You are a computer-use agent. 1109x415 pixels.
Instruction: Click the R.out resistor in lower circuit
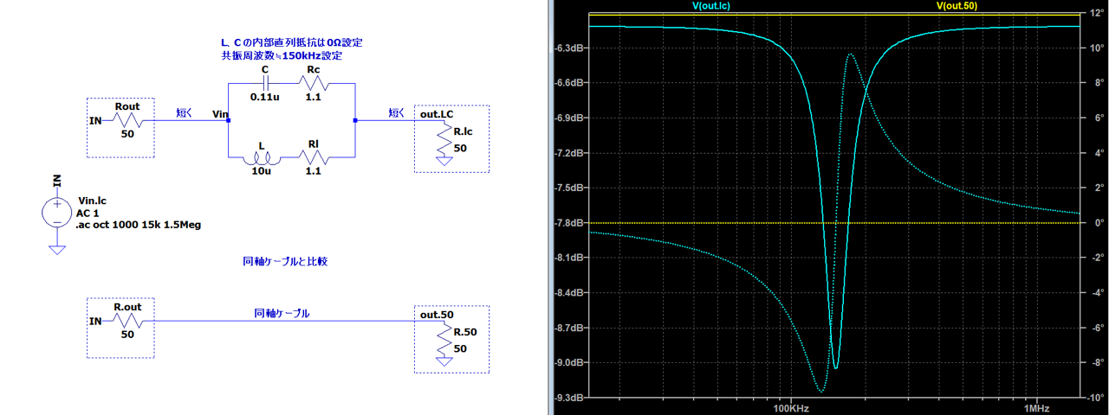point(126,321)
